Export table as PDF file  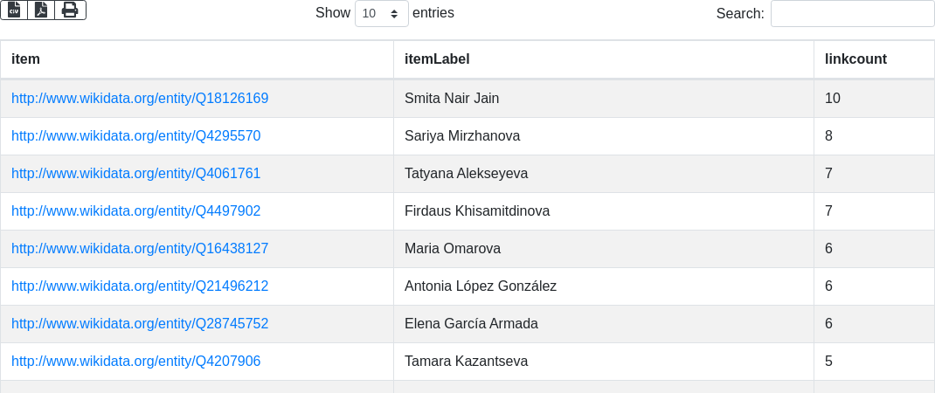point(41,10)
